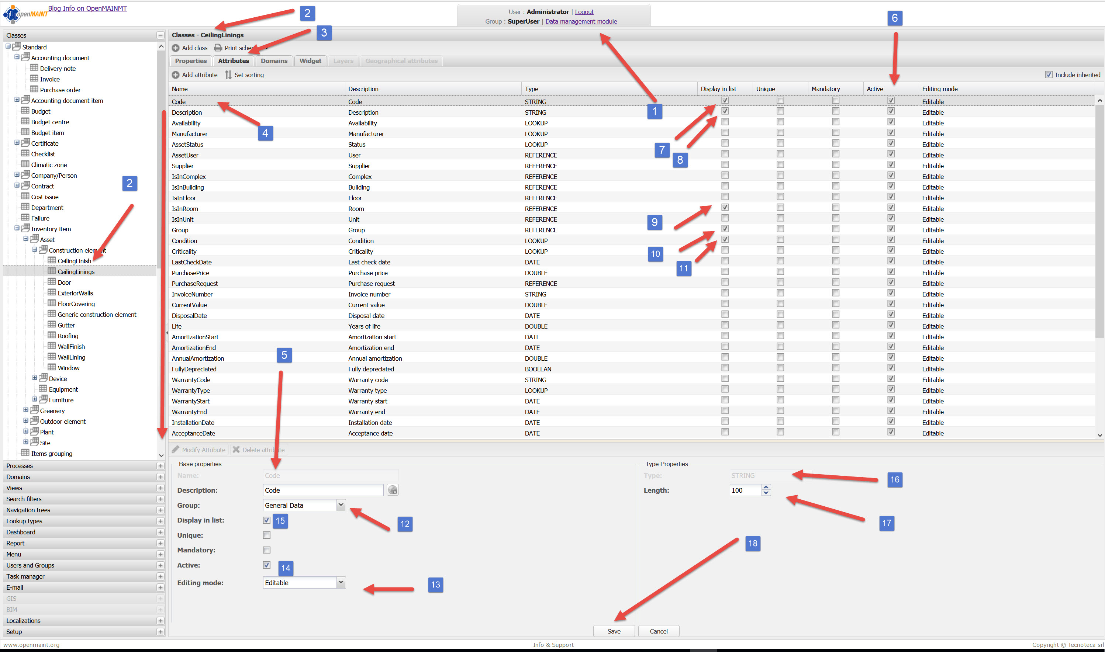Viewport: 1105px width, 652px height.
Task: Click the Save button
Action: 614,631
